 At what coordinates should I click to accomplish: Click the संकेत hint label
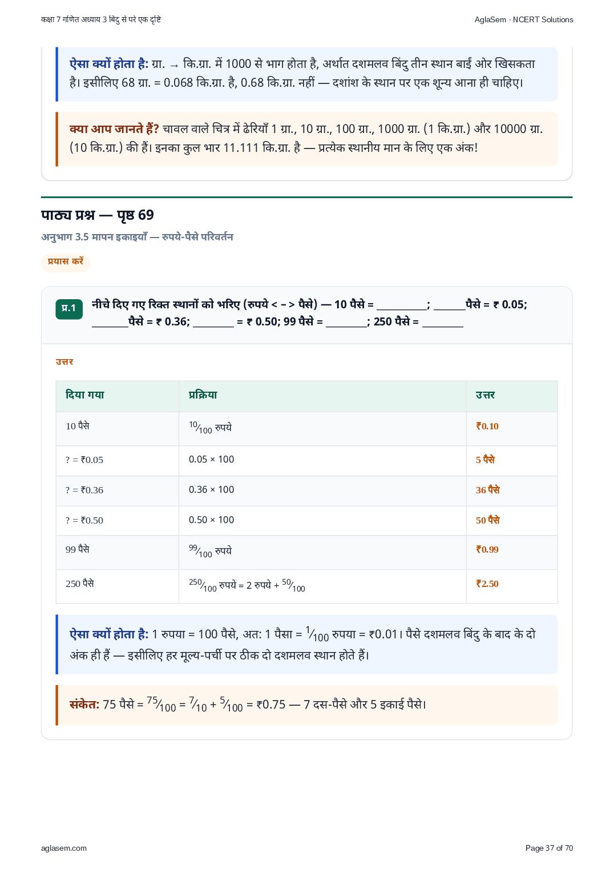pos(84,705)
